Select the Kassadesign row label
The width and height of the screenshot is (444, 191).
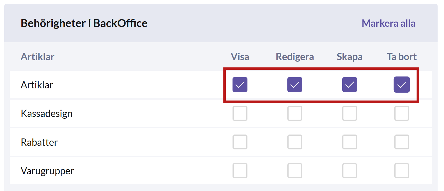47,114
